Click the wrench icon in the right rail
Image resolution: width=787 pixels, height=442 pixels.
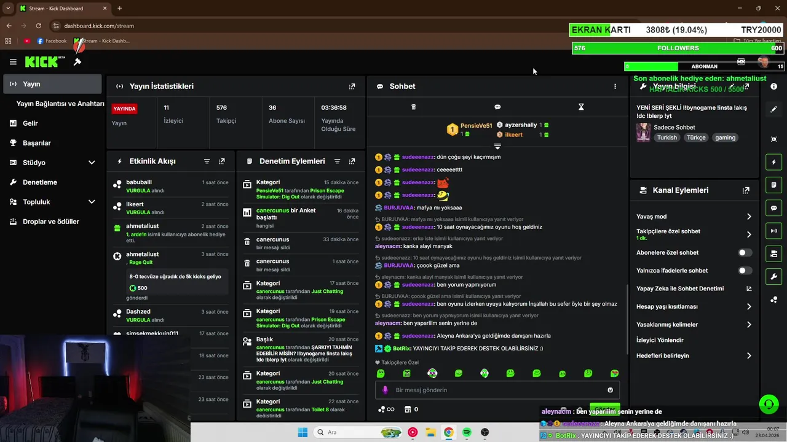[x=774, y=276]
